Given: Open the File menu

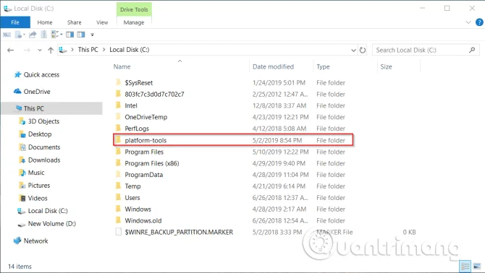Looking at the screenshot, I should [x=15, y=22].
